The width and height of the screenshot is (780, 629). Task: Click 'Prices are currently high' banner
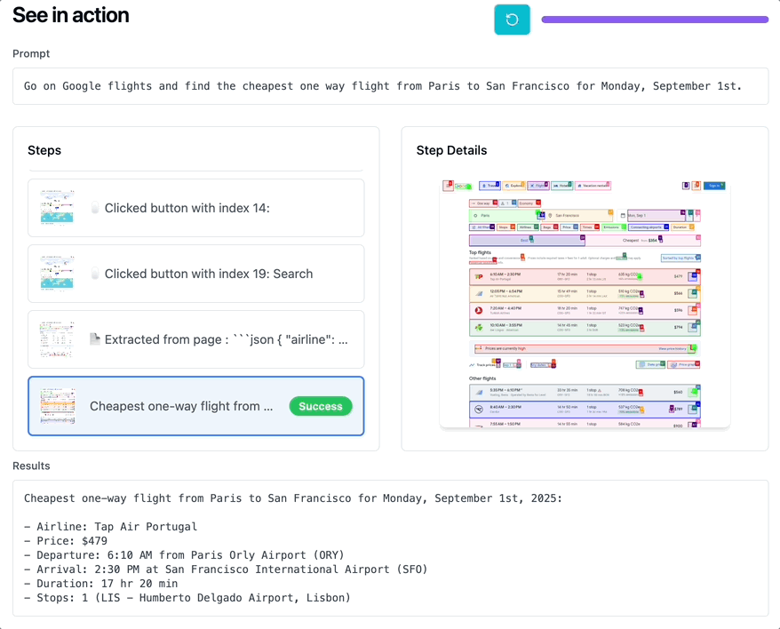pos(585,349)
